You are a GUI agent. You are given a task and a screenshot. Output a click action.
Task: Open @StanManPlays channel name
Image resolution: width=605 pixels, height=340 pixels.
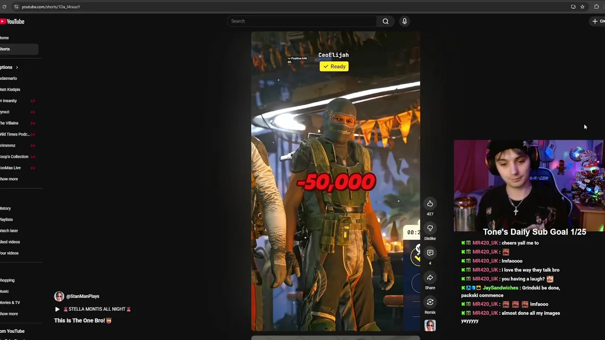point(83,297)
